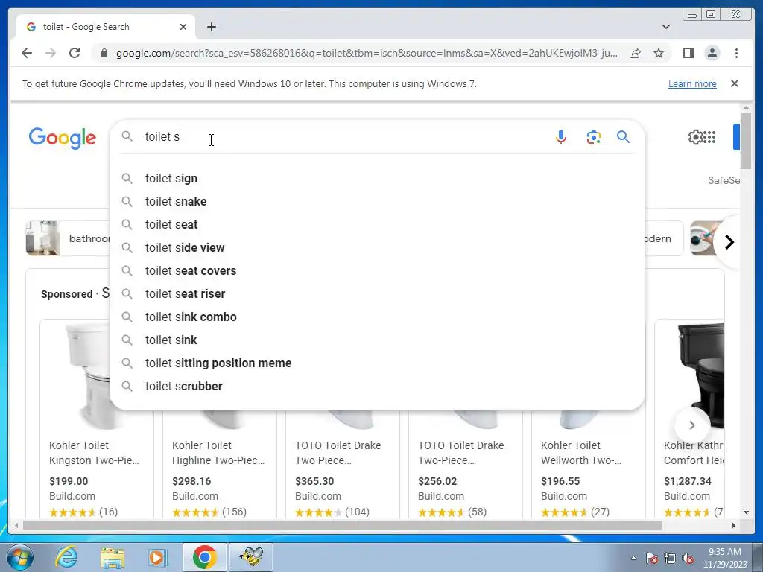Viewport: 763px width, 572px height.
Task: Go forward with the browser forward arrow
Action: [51, 53]
